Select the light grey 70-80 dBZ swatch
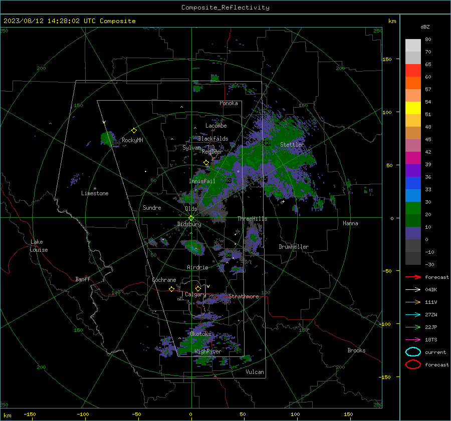 coord(413,46)
